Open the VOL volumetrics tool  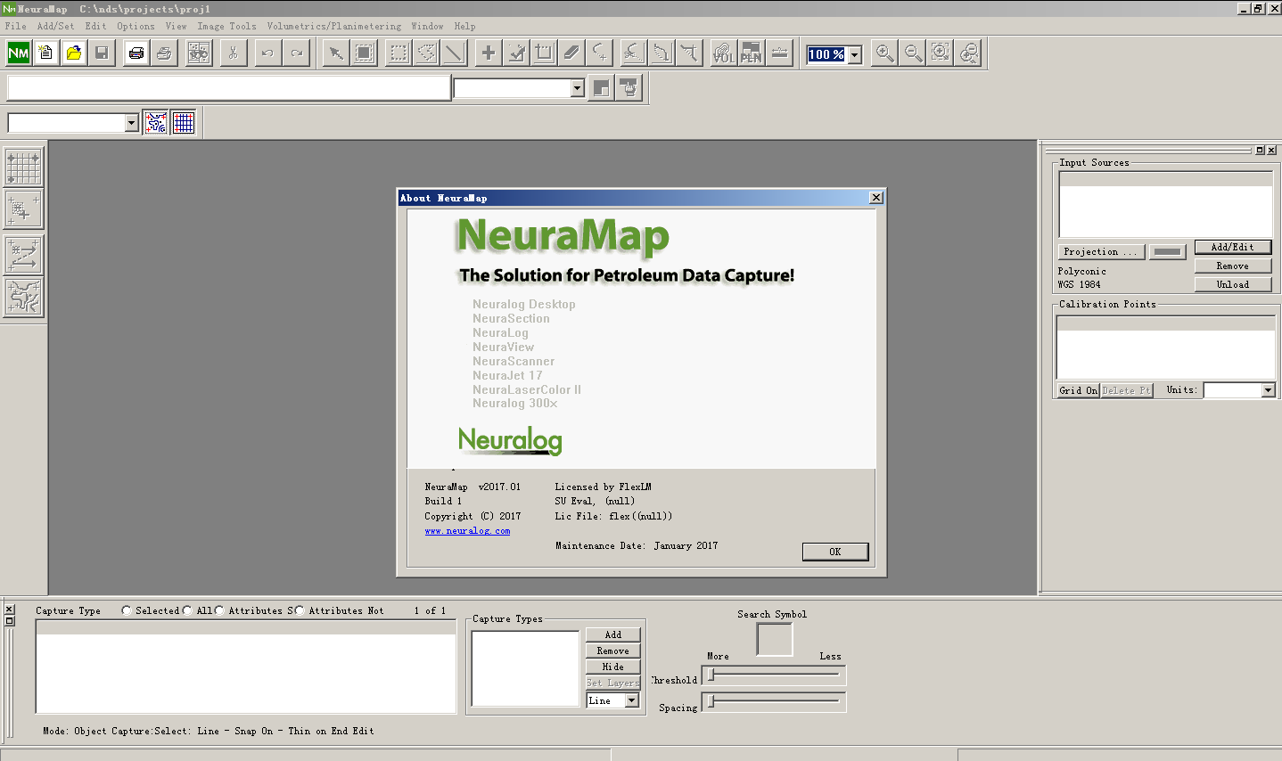pos(724,53)
